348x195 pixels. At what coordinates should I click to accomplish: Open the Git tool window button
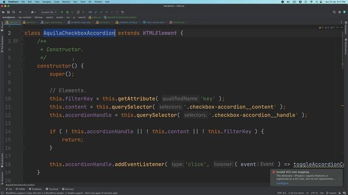point(9,189)
